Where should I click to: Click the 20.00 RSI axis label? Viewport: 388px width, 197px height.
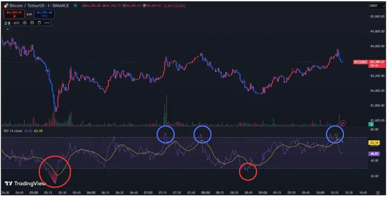click(375, 176)
